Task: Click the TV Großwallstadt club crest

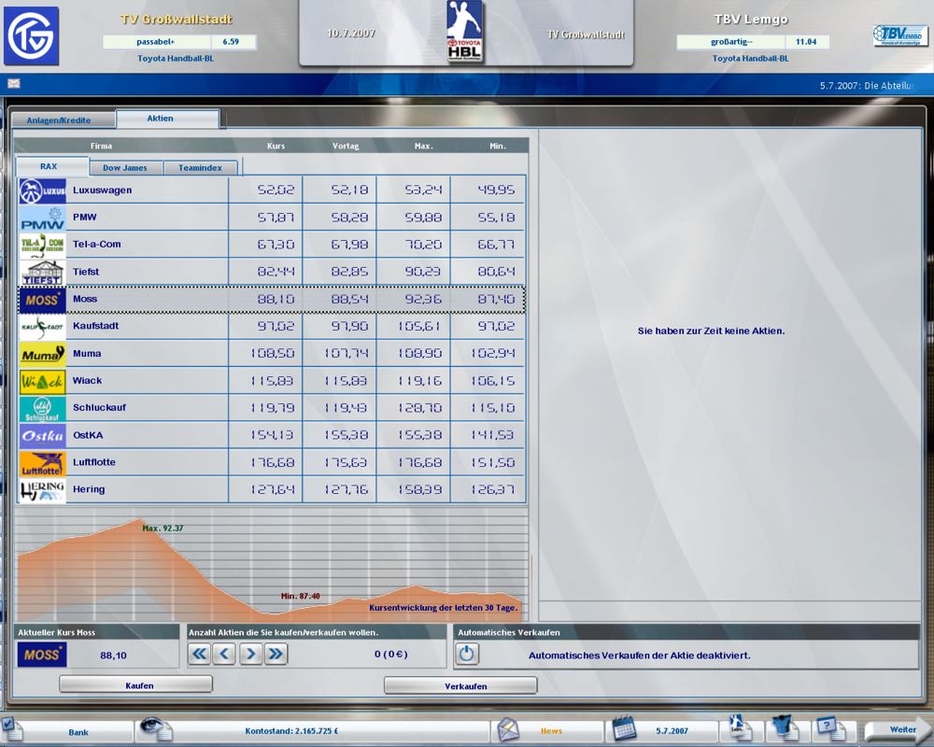Action: (31, 35)
